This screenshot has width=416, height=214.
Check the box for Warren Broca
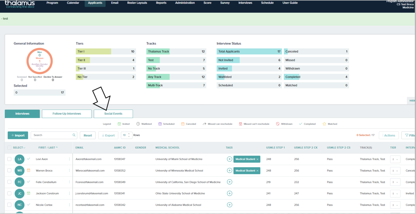(x=9, y=170)
